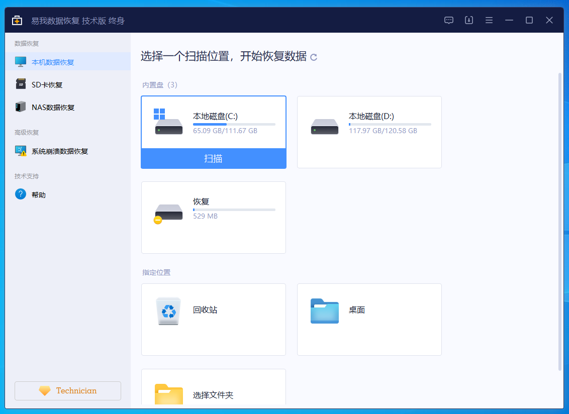Click the C: drive usage bar
569x414 pixels.
(234, 124)
